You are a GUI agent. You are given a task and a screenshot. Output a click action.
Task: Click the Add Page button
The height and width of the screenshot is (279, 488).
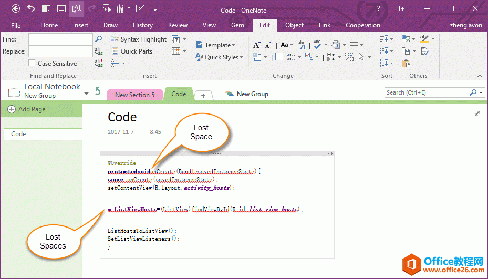(27, 109)
